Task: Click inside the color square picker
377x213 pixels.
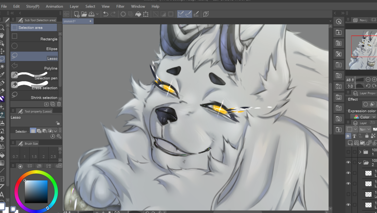Action: (x=36, y=192)
